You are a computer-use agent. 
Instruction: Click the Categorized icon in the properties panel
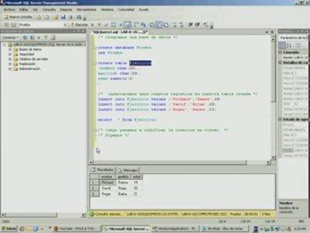tap(282, 45)
